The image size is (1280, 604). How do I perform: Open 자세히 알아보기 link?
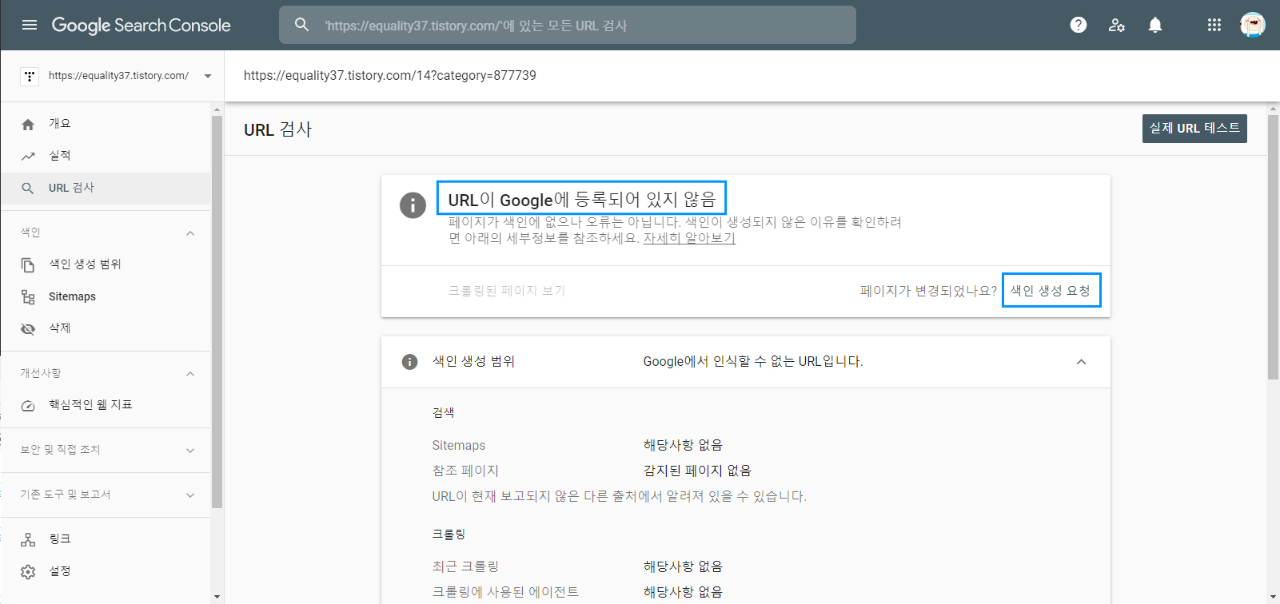click(689, 238)
